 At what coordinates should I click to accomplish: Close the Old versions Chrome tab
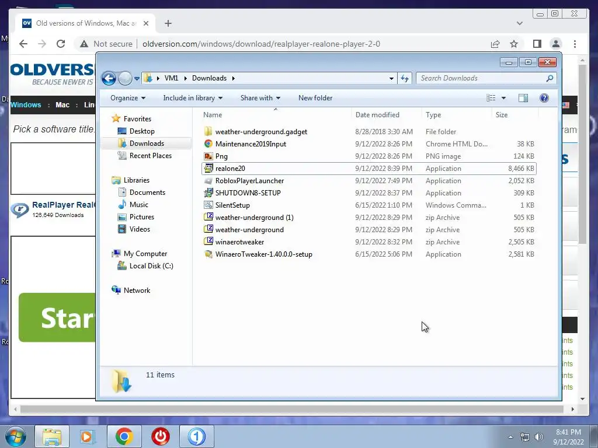tap(145, 23)
